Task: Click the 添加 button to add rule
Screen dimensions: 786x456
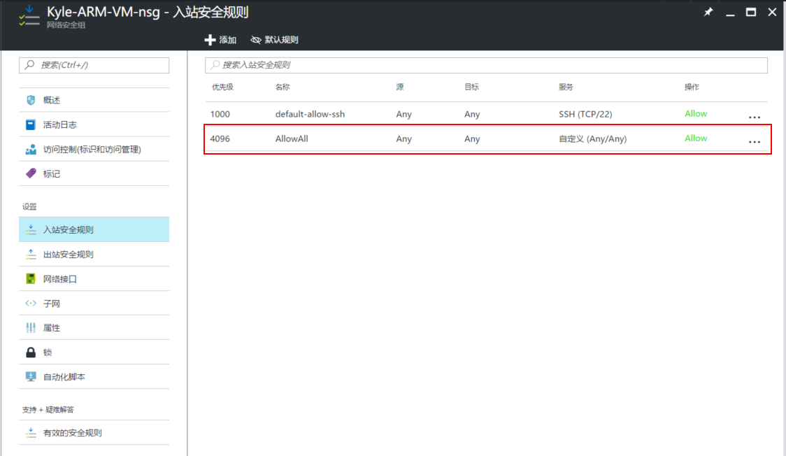Action: click(x=220, y=40)
